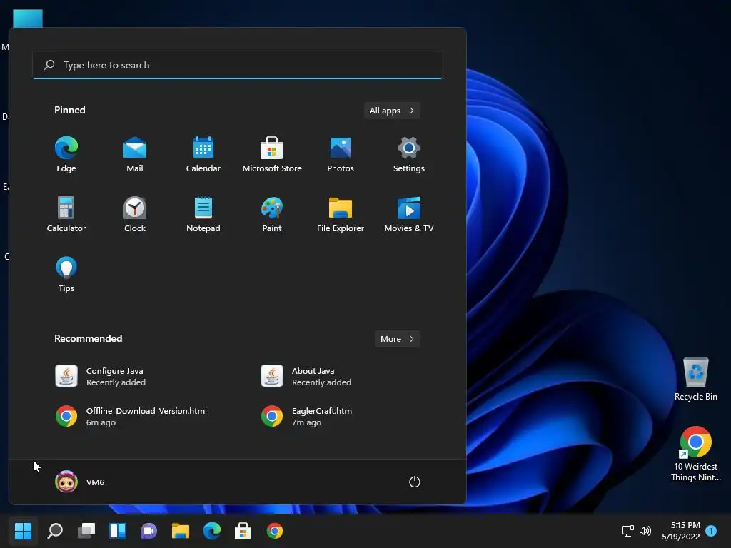This screenshot has width=731, height=548.
Task: Open Widgets from the taskbar
Action: pyautogui.click(x=118, y=531)
